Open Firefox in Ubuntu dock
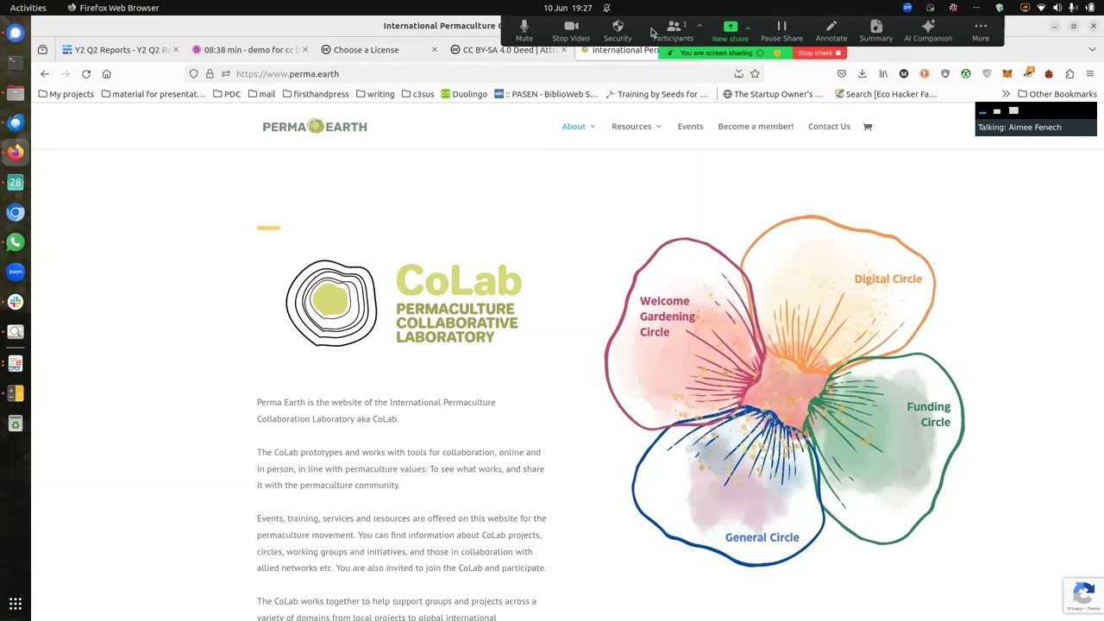Image resolution: width=1104 pixels, height=621 pixels. coord(16,153)
